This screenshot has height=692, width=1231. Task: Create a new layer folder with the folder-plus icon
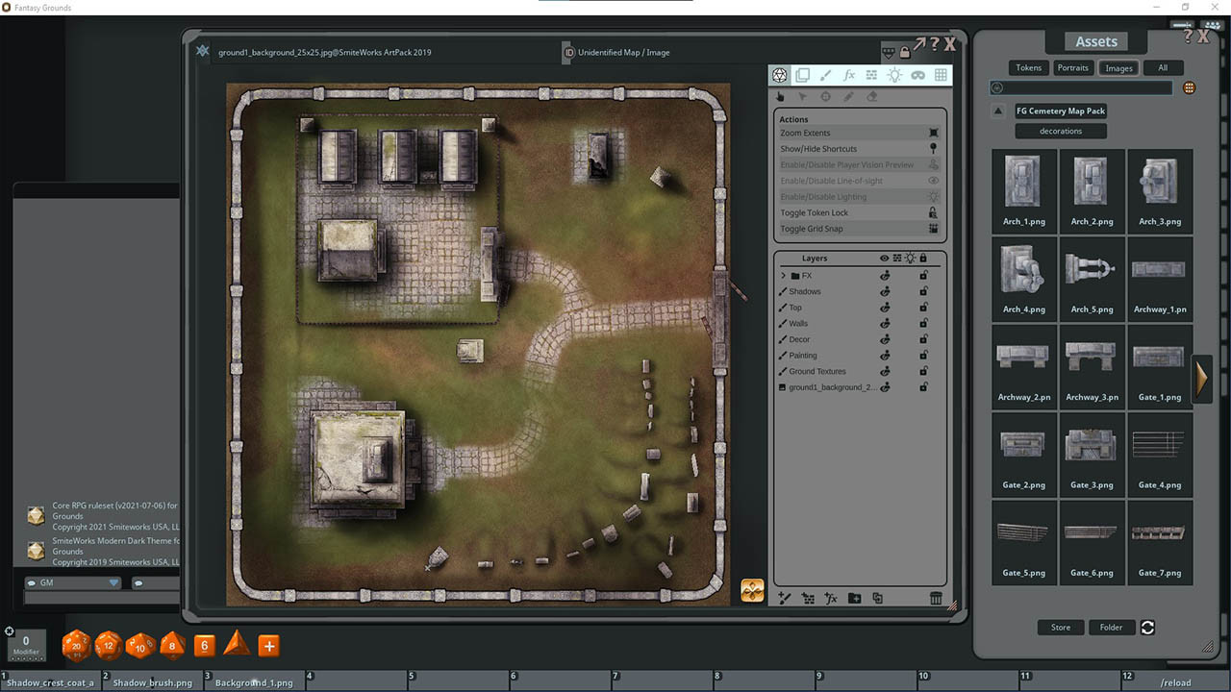pyautogui.click(x=855, y=598)
